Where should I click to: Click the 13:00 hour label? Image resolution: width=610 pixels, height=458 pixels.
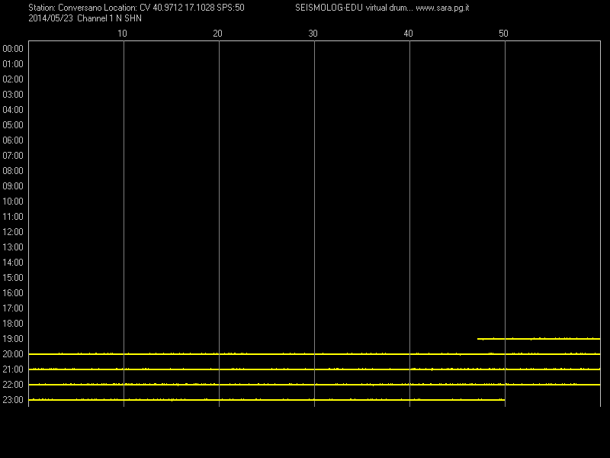[13, 247]
